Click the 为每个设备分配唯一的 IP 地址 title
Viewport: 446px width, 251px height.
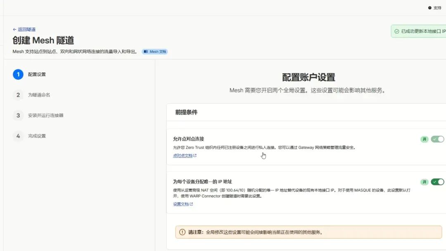tap(202, 181)
